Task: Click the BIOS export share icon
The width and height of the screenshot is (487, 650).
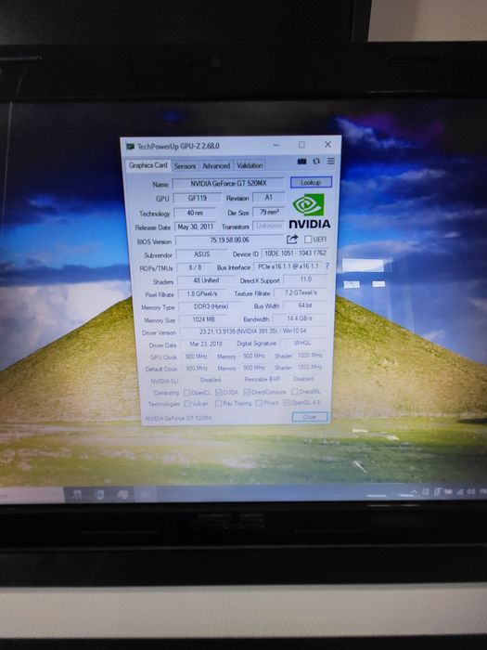Action: [292, 240]
